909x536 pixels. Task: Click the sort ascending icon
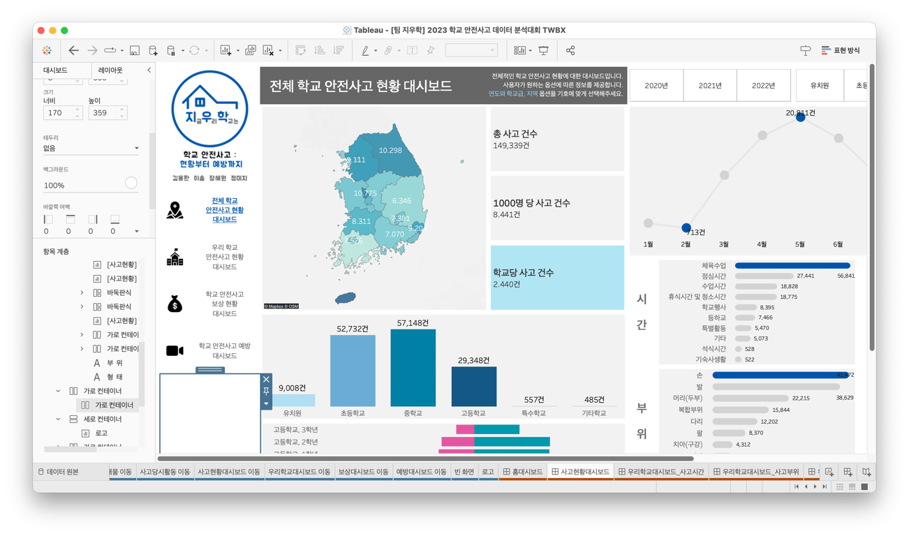pyautogui.click(x=319, y=50)
